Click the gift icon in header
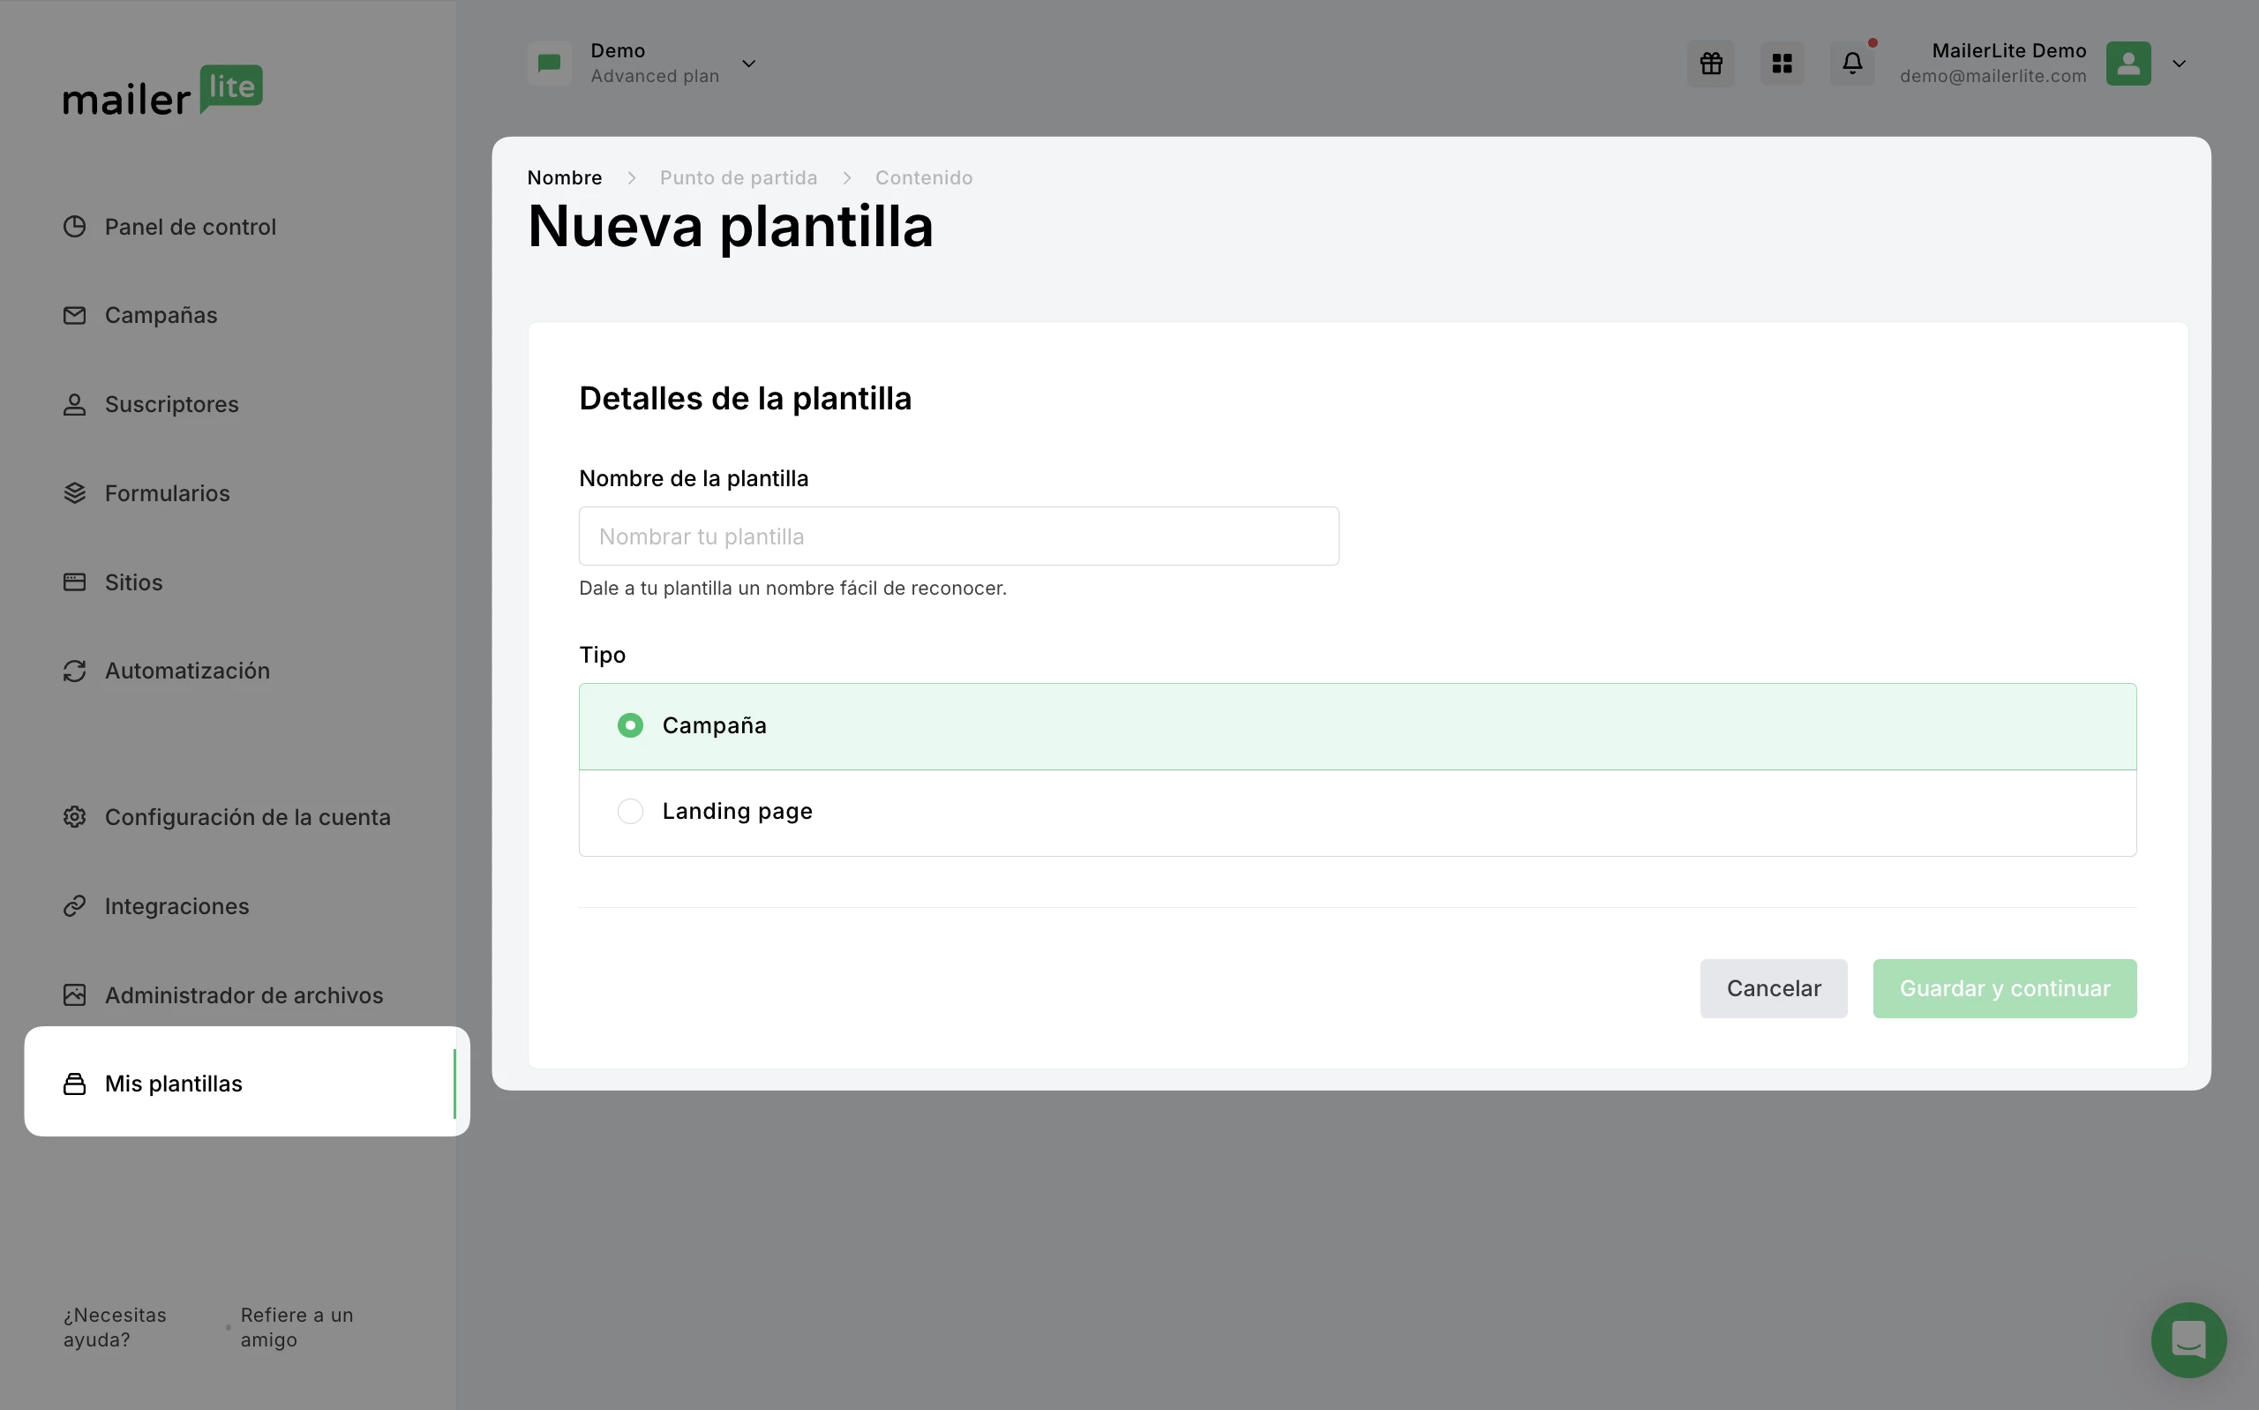This screenshot has height=1410, width=2259. (x=1710, y=64)
